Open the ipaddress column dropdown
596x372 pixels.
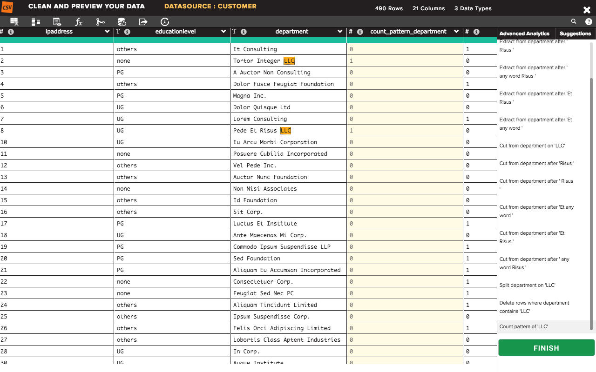[x=107, y=32]
